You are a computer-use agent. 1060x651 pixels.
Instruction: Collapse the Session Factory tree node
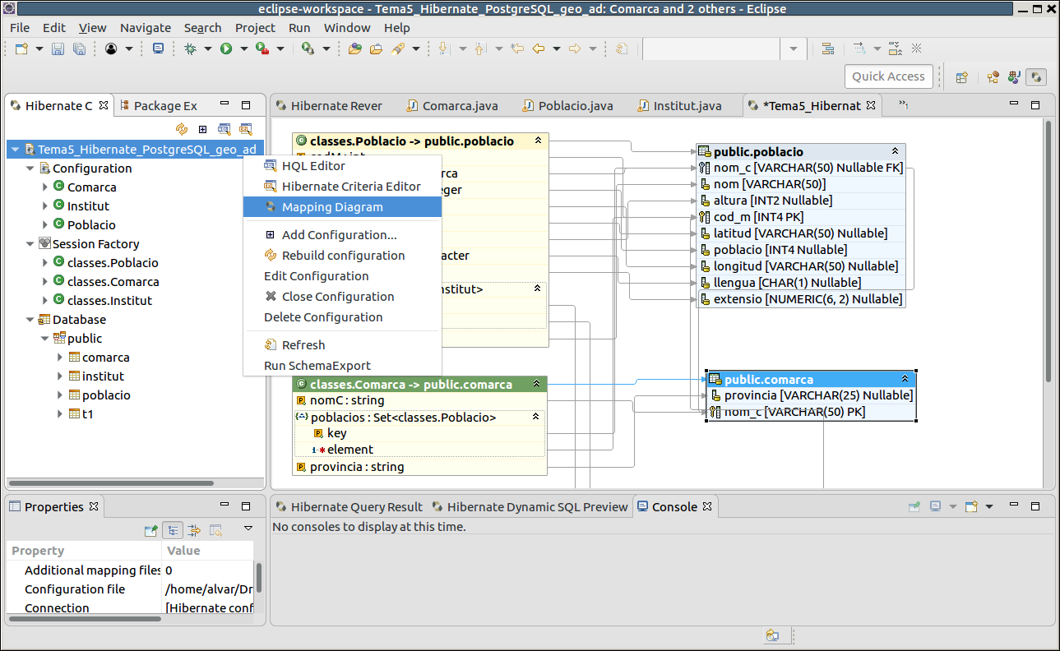point(30,244)
